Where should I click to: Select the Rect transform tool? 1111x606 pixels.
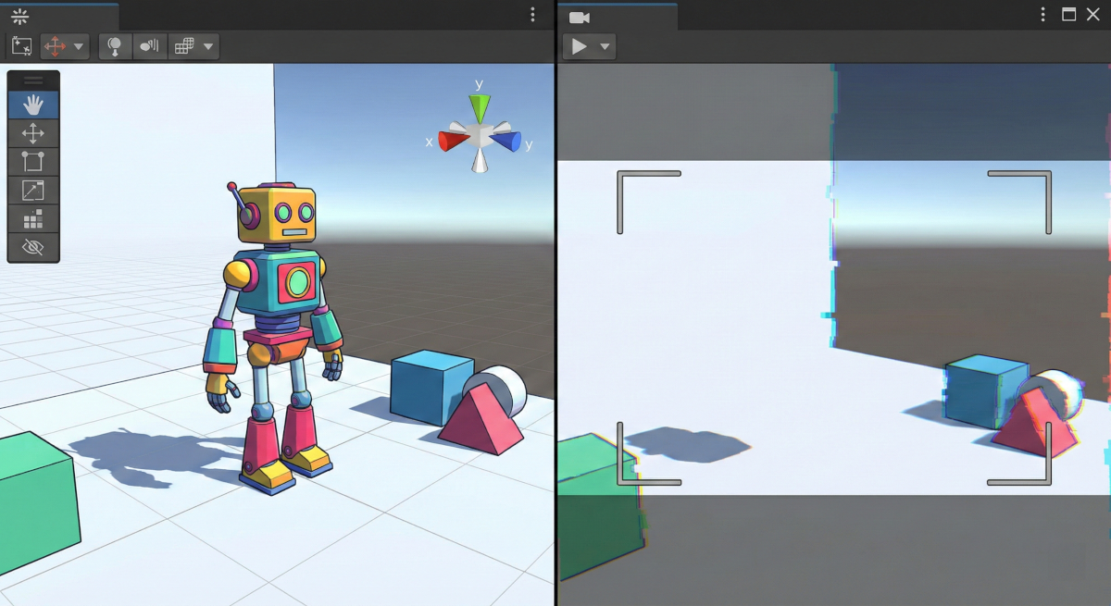33,162
